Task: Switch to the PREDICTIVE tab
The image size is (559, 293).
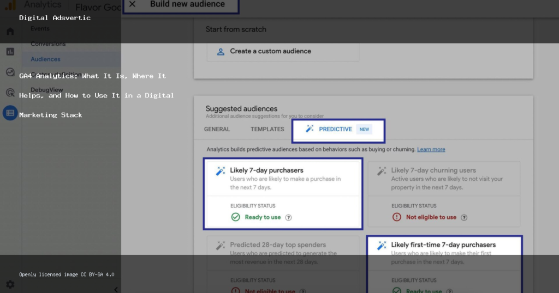Action: (x=338, y=130)
